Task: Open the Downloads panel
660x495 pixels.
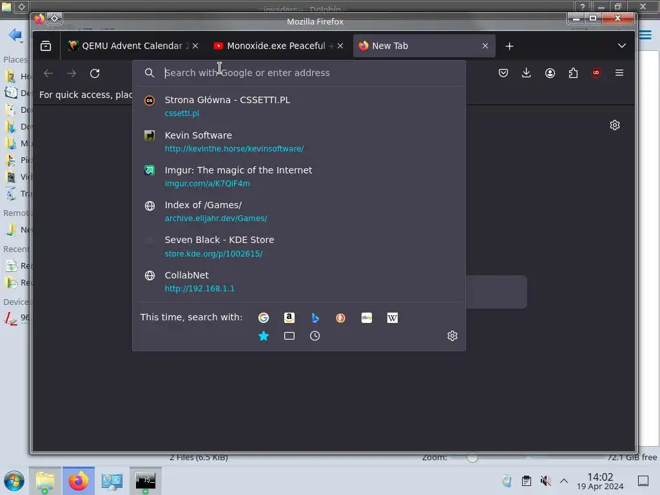Action: (x=526, y=73)
